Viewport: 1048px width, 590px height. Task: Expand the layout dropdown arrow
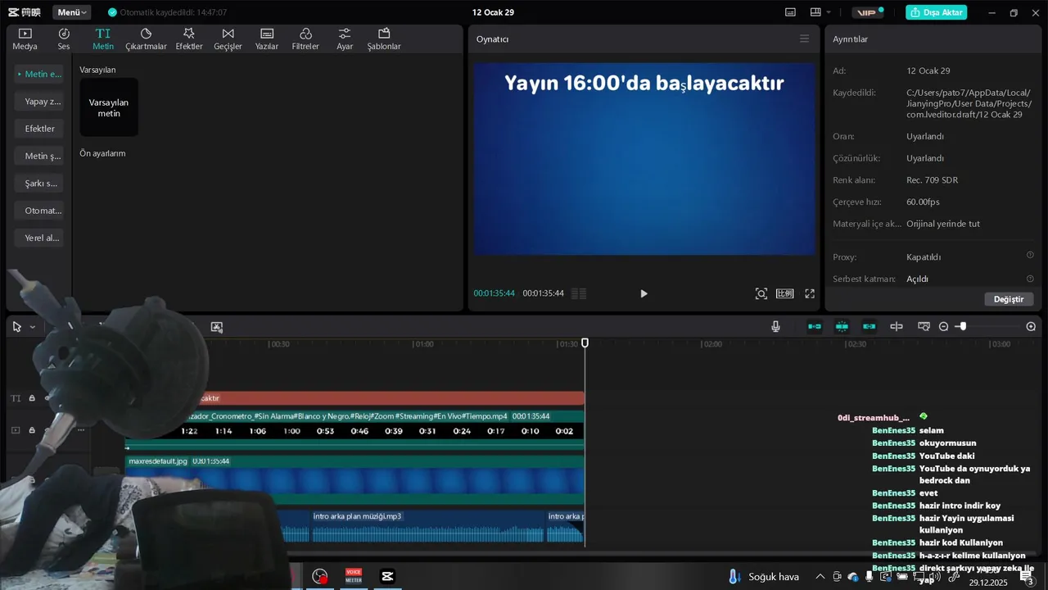click(x=829, y=12)
